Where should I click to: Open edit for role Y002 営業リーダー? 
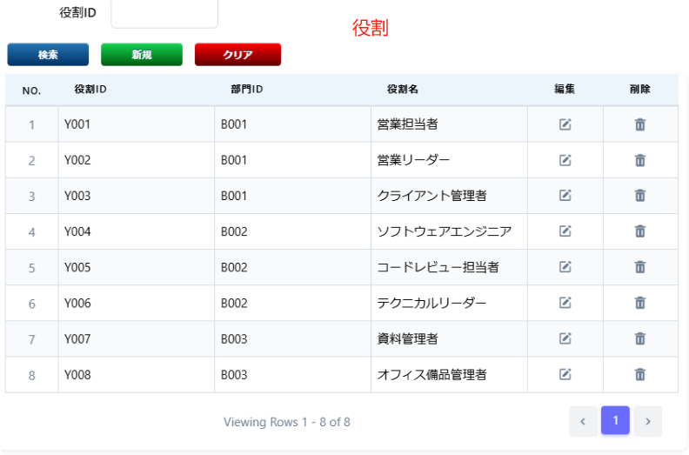(565, 160)
